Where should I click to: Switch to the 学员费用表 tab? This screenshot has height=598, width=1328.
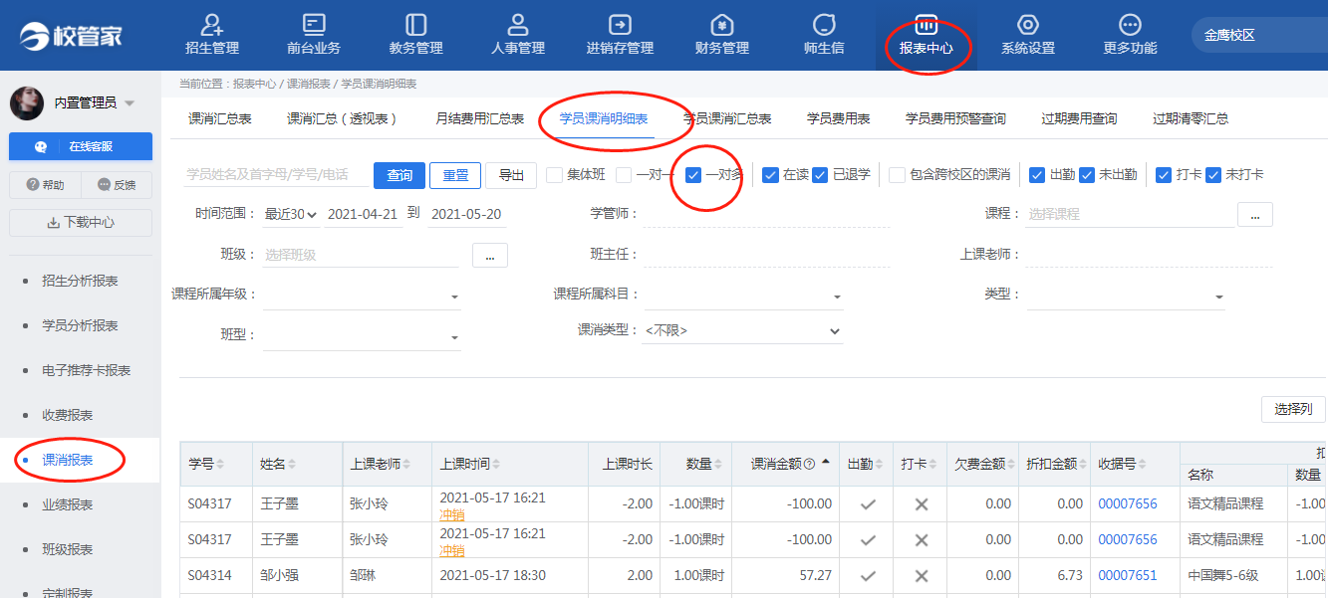pyautogui.click(x=839, y=118)
